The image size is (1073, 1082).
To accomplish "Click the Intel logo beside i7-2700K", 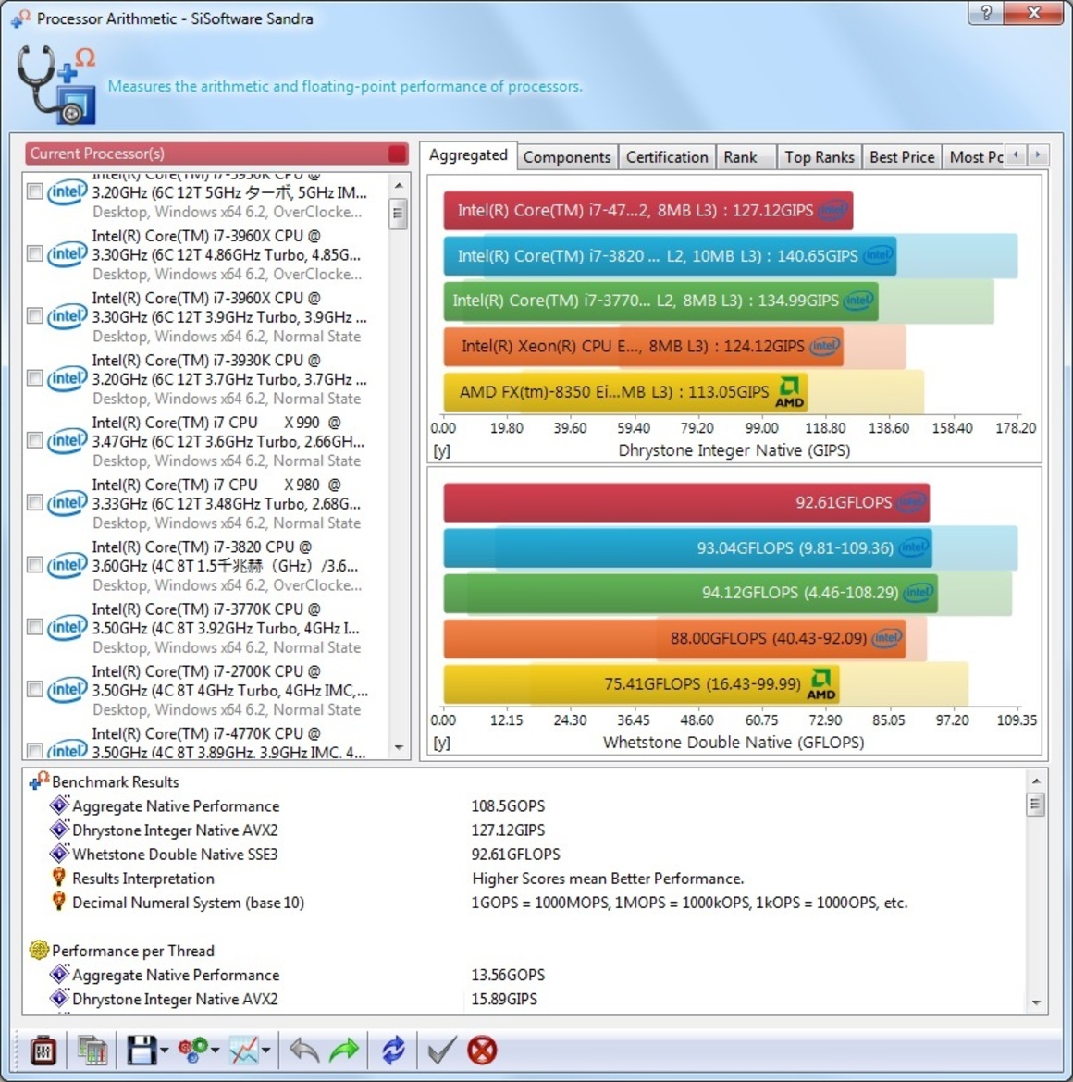I will [67, 690].
